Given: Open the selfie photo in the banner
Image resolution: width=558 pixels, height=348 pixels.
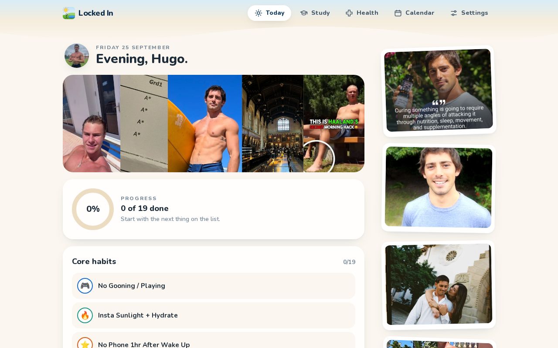Looking at the screenshot, I should (x=92, y=124).
